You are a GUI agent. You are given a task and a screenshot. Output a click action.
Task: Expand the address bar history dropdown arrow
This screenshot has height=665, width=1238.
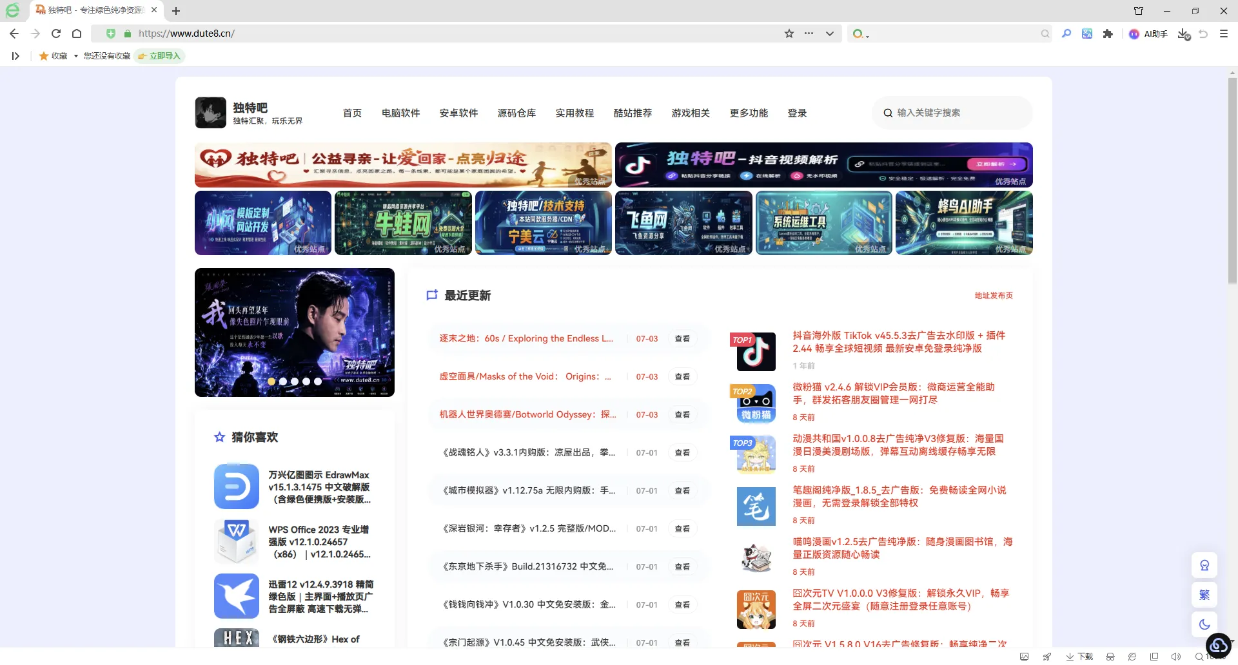pos(830,34)
